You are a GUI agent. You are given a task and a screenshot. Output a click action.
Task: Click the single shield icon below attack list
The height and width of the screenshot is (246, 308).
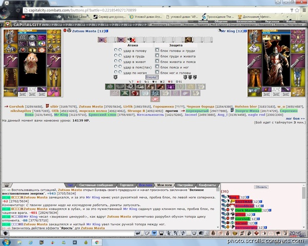point(115,77)
